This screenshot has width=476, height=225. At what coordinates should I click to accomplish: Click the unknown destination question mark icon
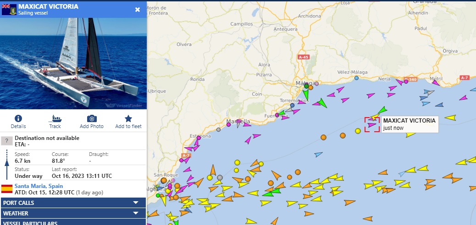[x=7, y=141]
